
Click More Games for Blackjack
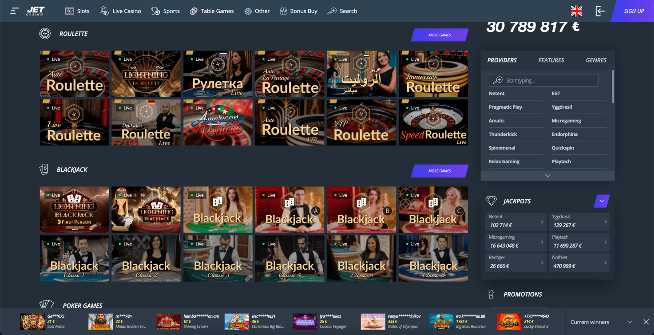440,171
